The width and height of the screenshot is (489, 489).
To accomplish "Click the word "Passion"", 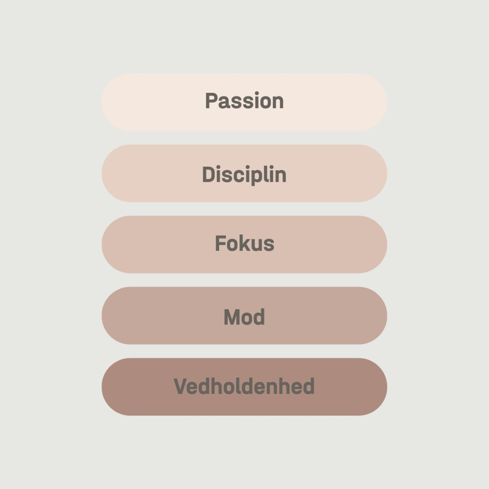I will tap(244, 101).
